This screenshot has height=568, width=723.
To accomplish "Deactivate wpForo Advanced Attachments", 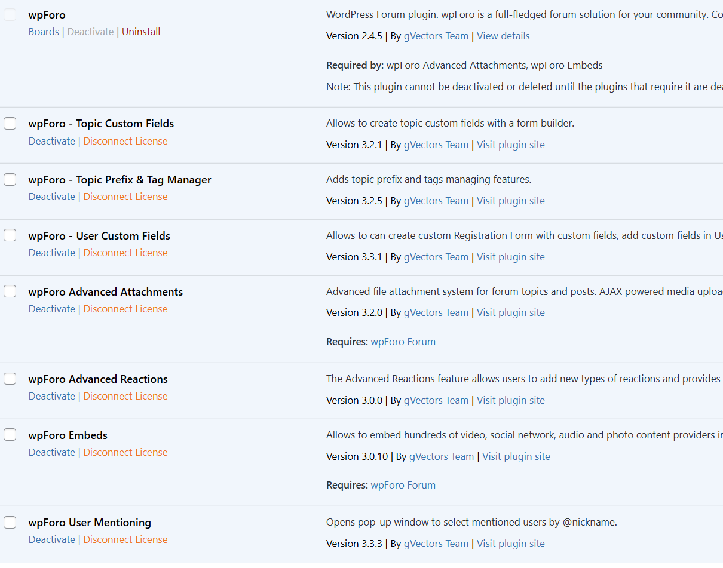I will (x=52, y=309).
